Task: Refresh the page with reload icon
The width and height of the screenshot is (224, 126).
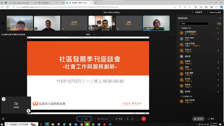Action: pos(7,7)
